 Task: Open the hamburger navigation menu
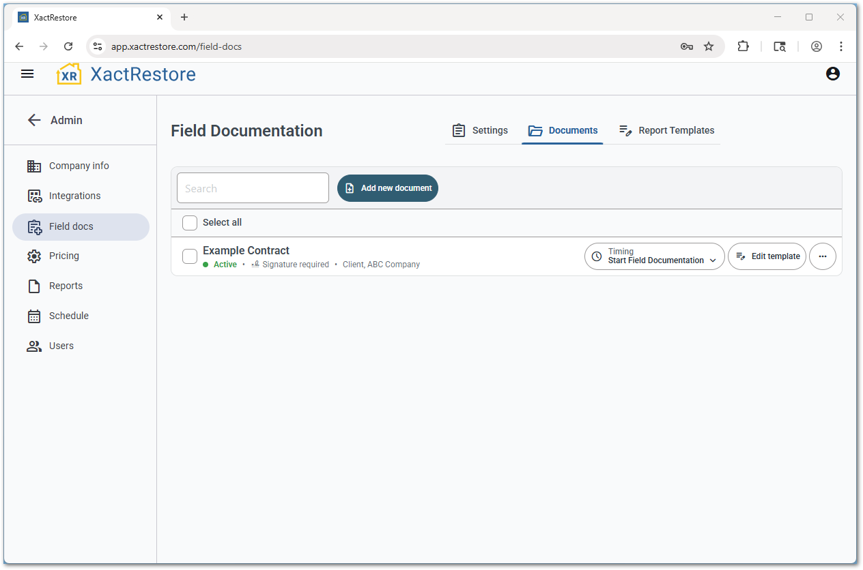(27, 74)
